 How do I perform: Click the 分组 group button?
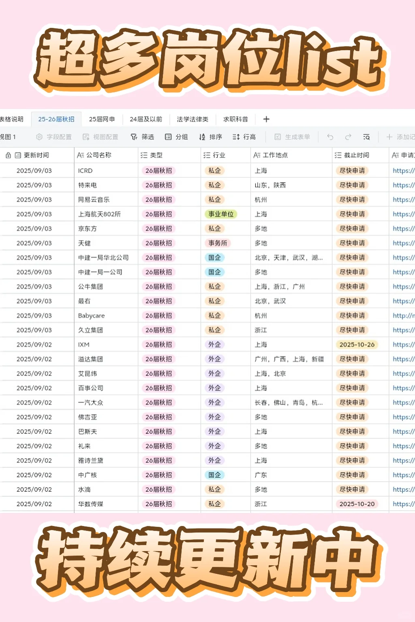tap(176, 137)
